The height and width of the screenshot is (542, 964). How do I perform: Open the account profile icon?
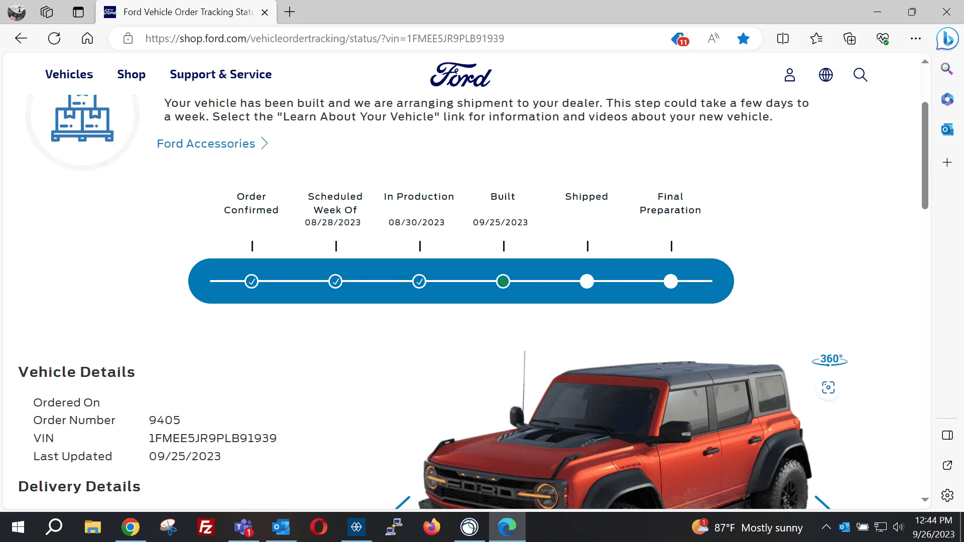pos(790,75)
